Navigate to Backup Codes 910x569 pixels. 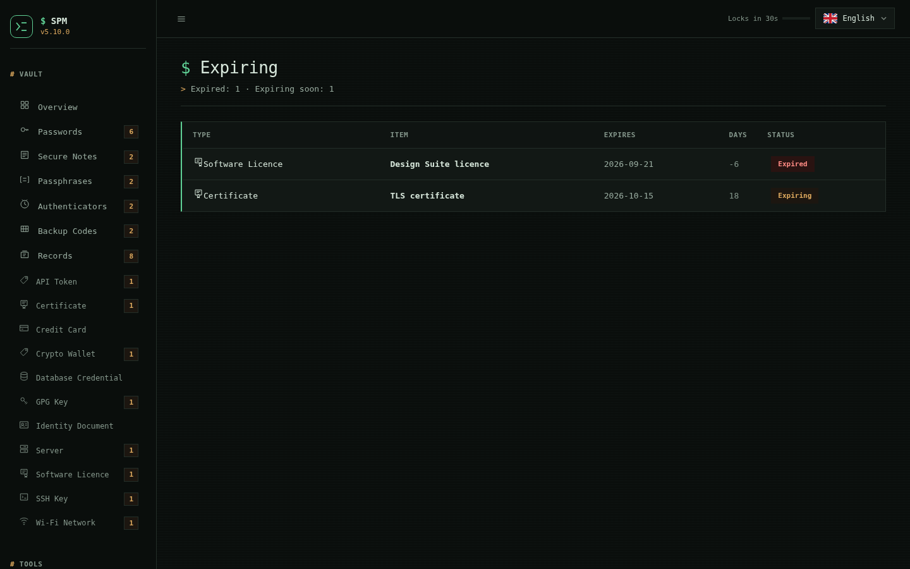[x=78, y=231]
